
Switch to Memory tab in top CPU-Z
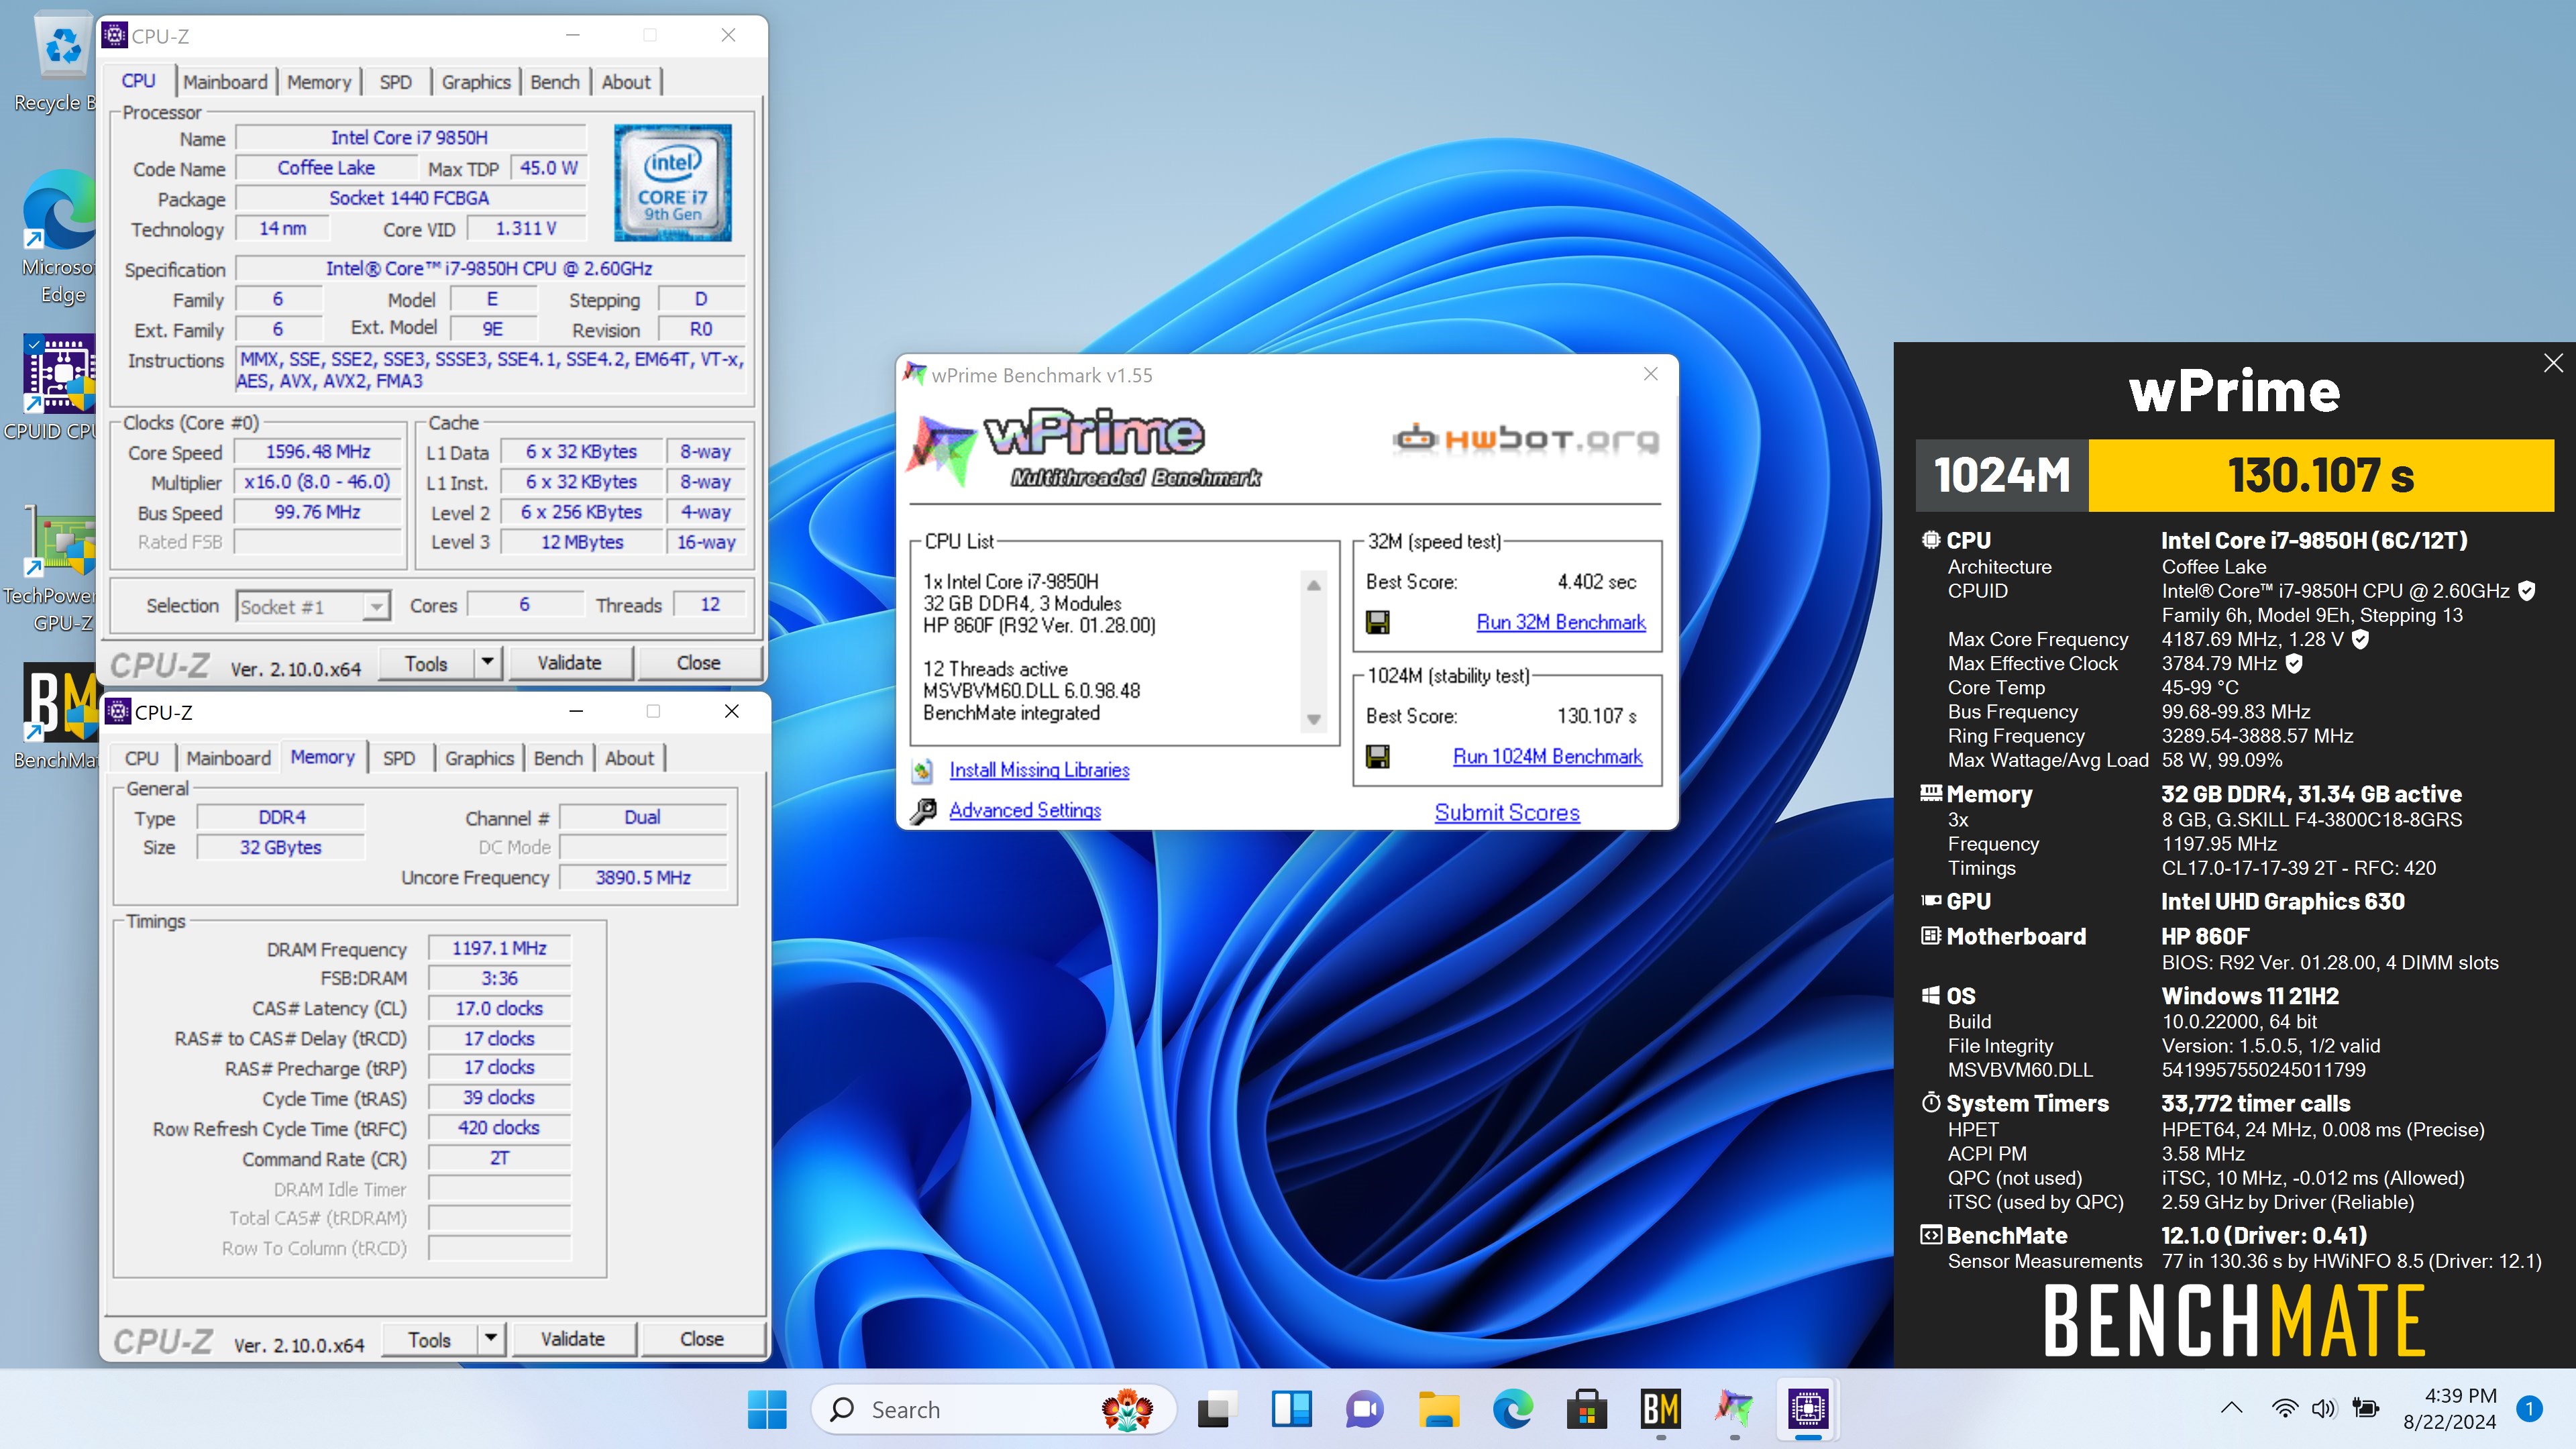[x=319, y=82]
